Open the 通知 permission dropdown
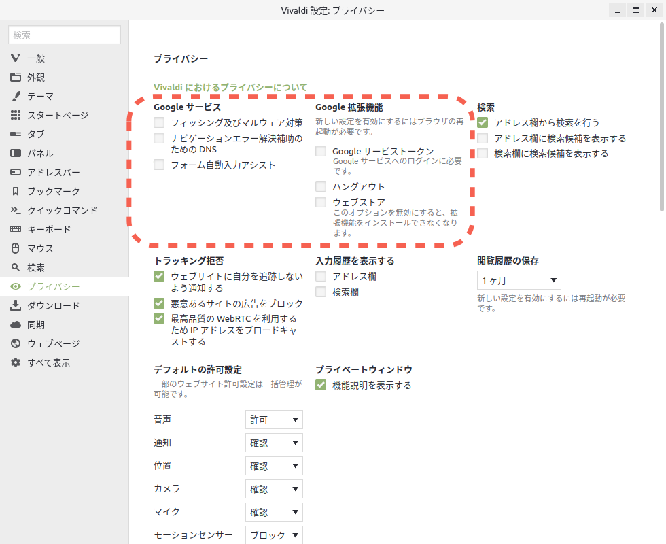666x544 pixels. [274, 443]
